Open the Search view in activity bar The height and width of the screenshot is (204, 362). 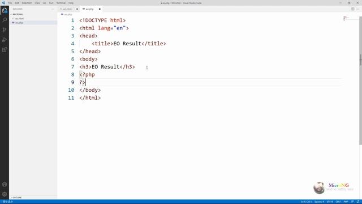point(5,20)
